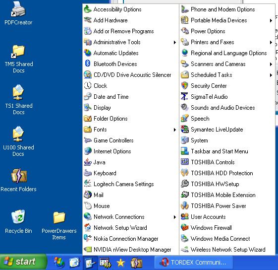Click the Security Center shield icon

click(x=184, y=86)
